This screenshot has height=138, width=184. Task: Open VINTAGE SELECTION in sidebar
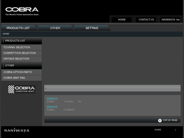click(22, 59)
